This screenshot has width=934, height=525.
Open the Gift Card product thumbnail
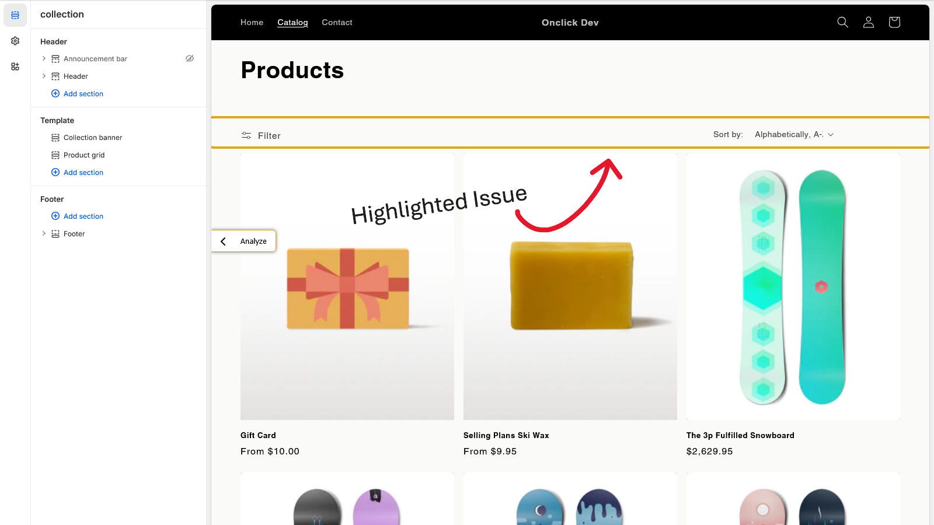tap(347, 286)
